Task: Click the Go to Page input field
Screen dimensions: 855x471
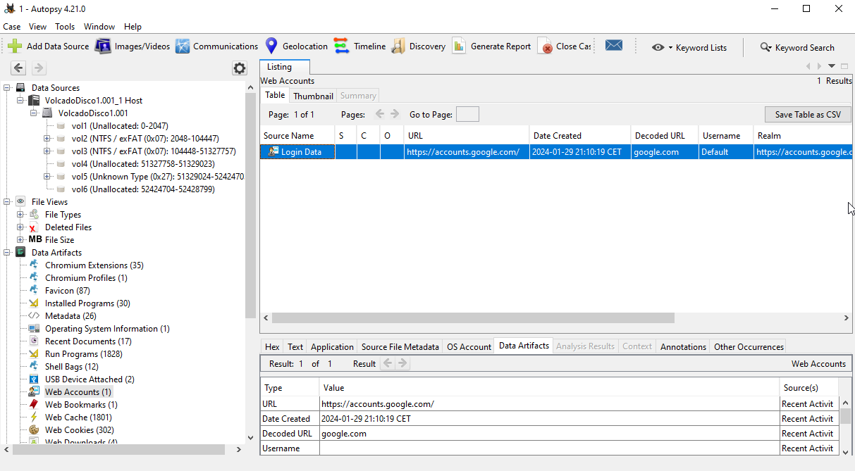Action: [x=467, y=114]
